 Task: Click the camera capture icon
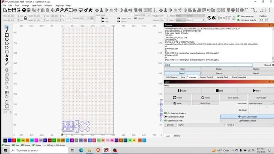75,10
